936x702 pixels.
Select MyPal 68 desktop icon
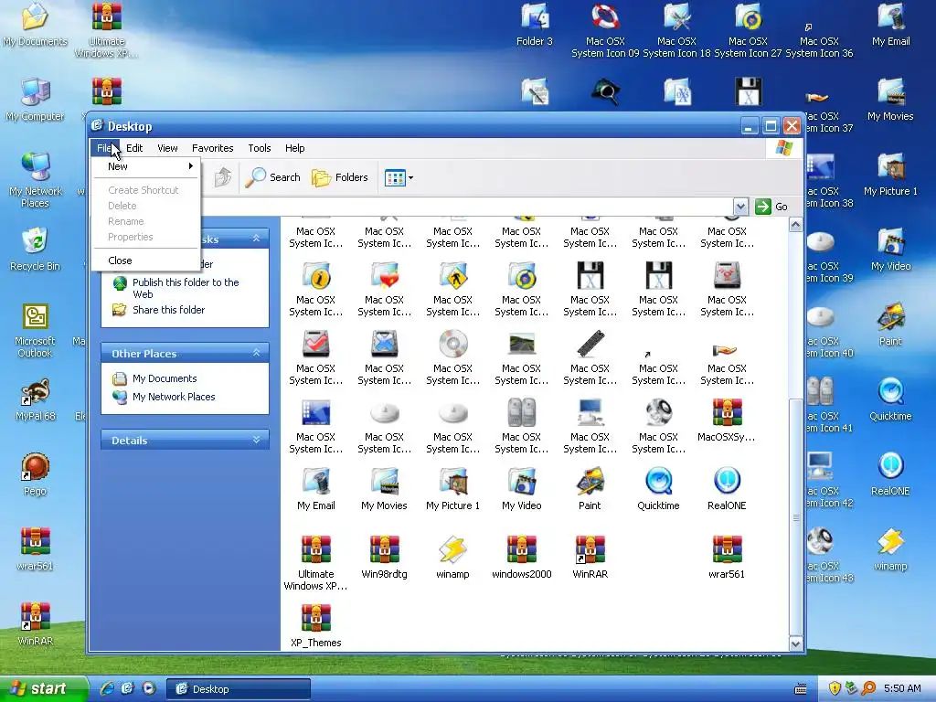36,399
